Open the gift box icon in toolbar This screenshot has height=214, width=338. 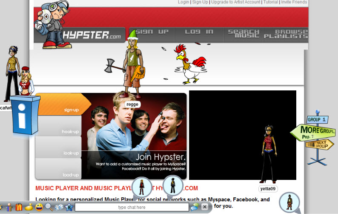[19, 207]
